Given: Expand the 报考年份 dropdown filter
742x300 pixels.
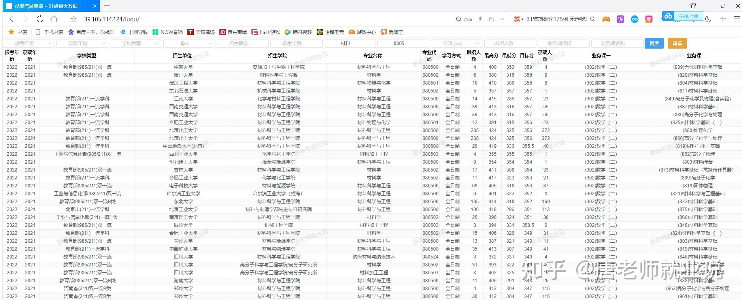Looking at the screenshot, I should [28, 43].
